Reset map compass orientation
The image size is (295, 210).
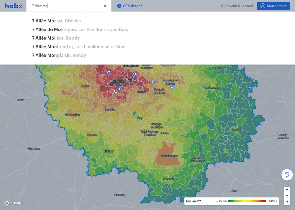287,202
